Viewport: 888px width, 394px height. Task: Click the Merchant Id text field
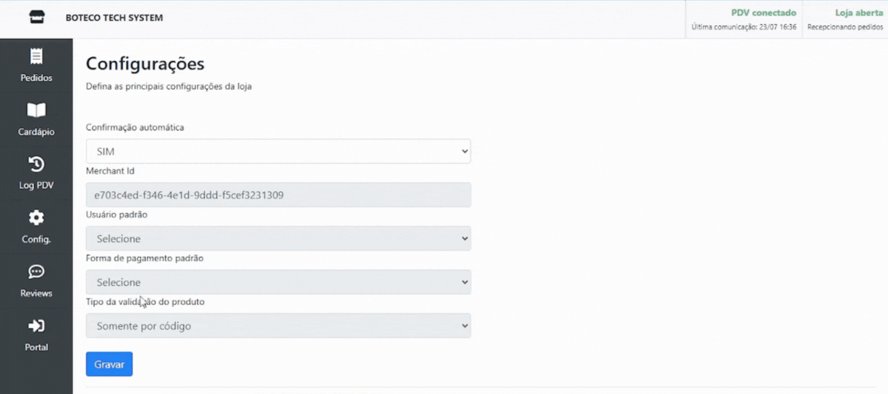point(278,195)
